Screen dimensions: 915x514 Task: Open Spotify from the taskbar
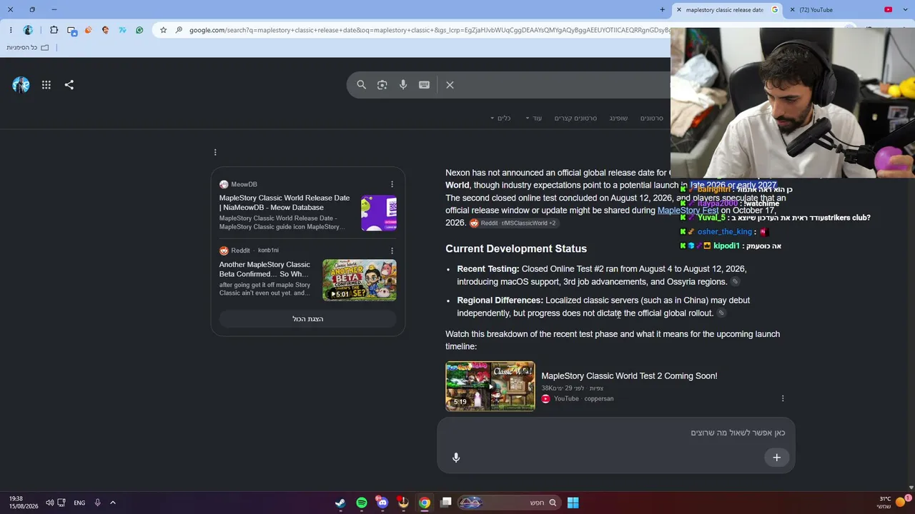pyautogui.click(x=362, y=503)
